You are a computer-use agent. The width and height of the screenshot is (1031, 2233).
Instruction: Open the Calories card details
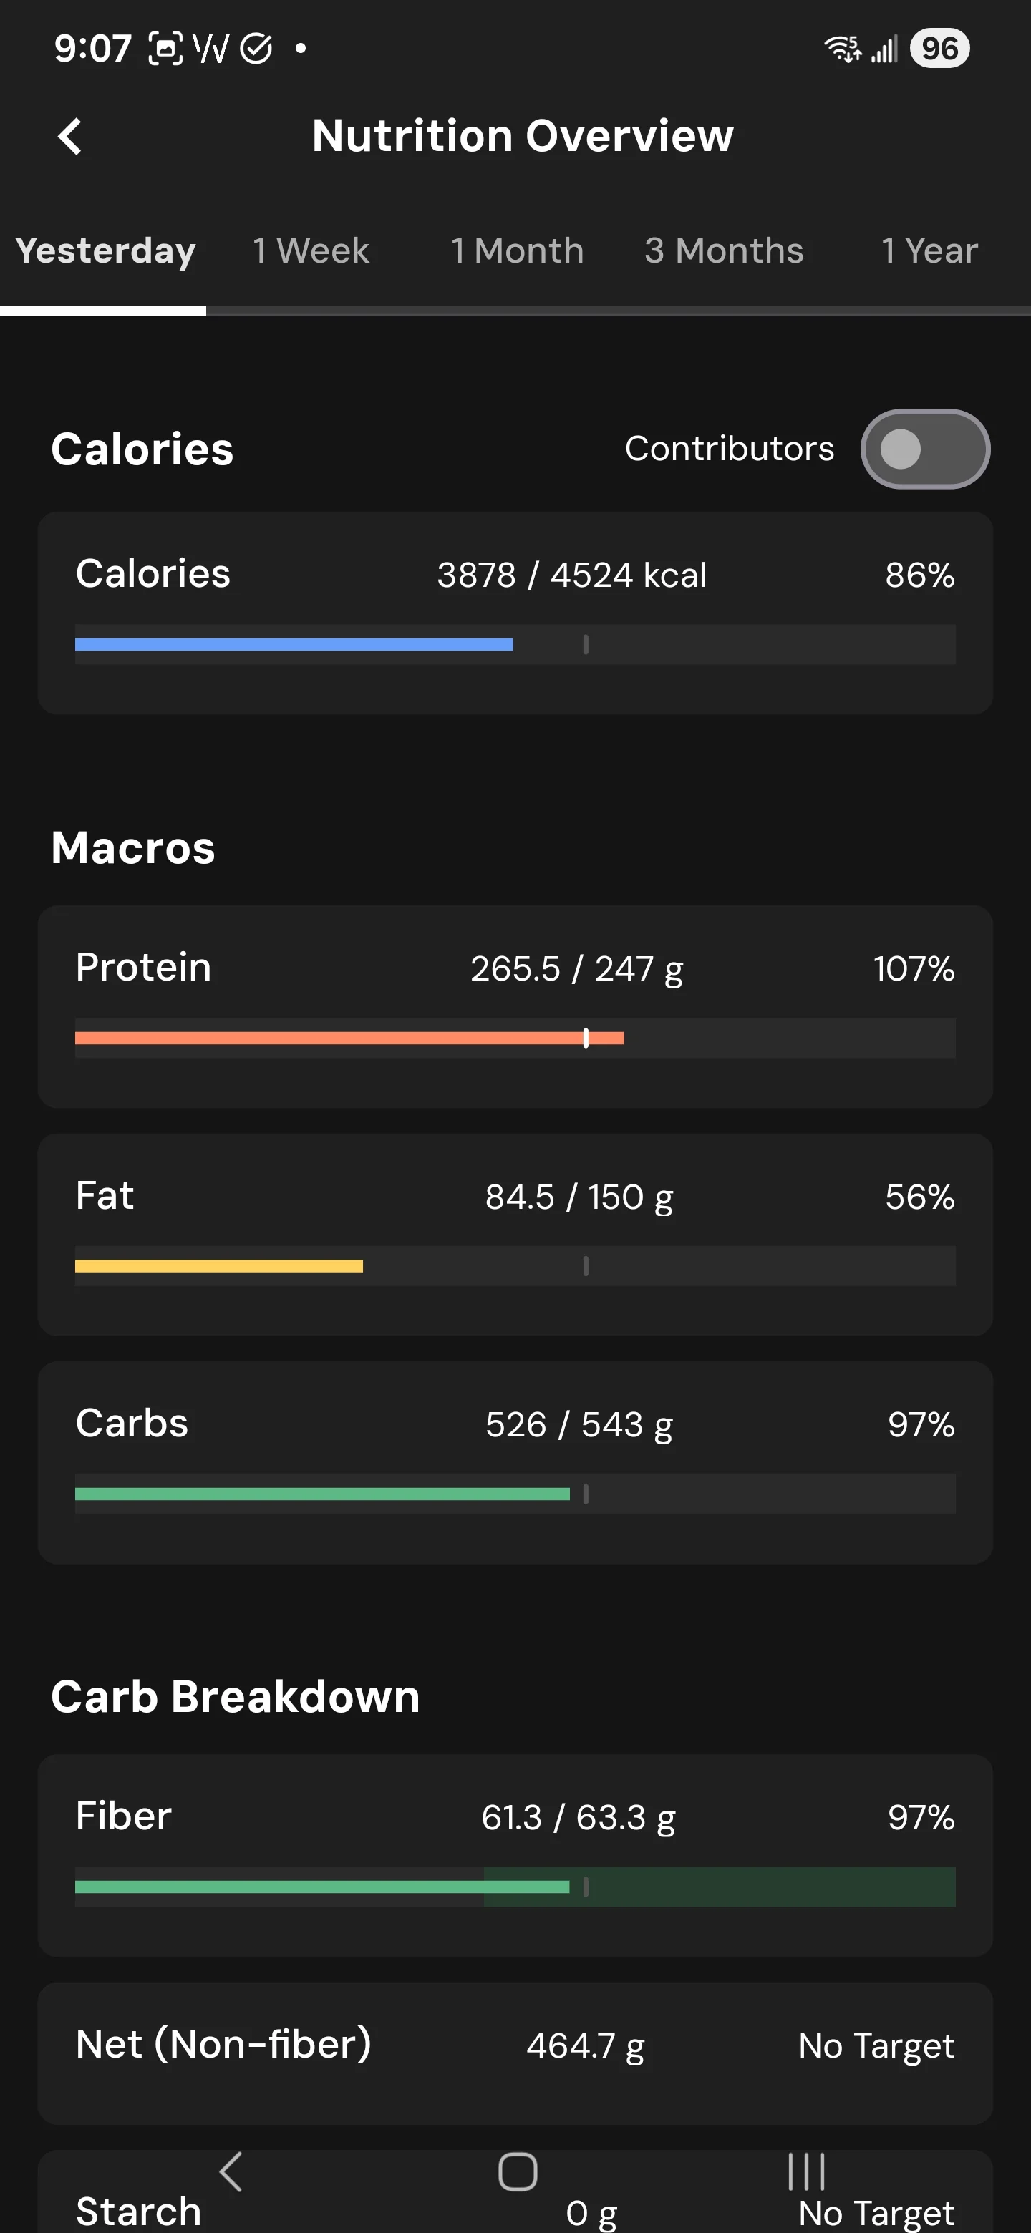[515, 613]
